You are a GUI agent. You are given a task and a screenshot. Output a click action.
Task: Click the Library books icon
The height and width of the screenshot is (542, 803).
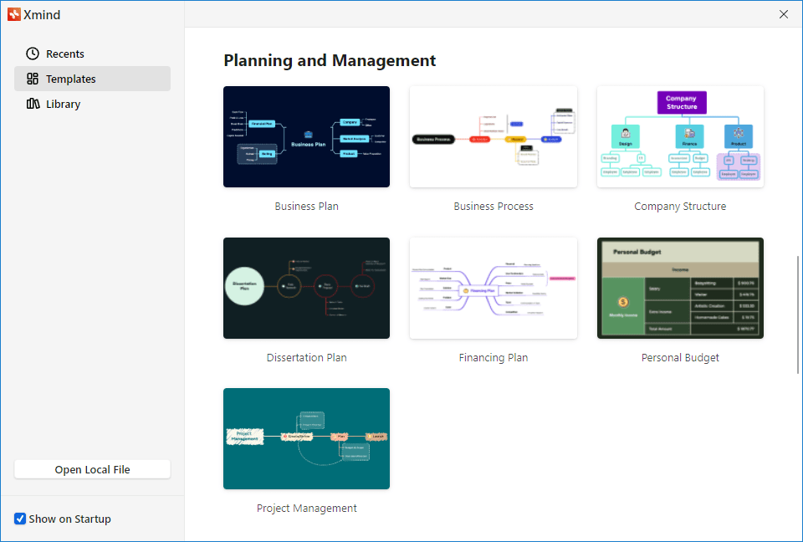(x=33, y=104)
